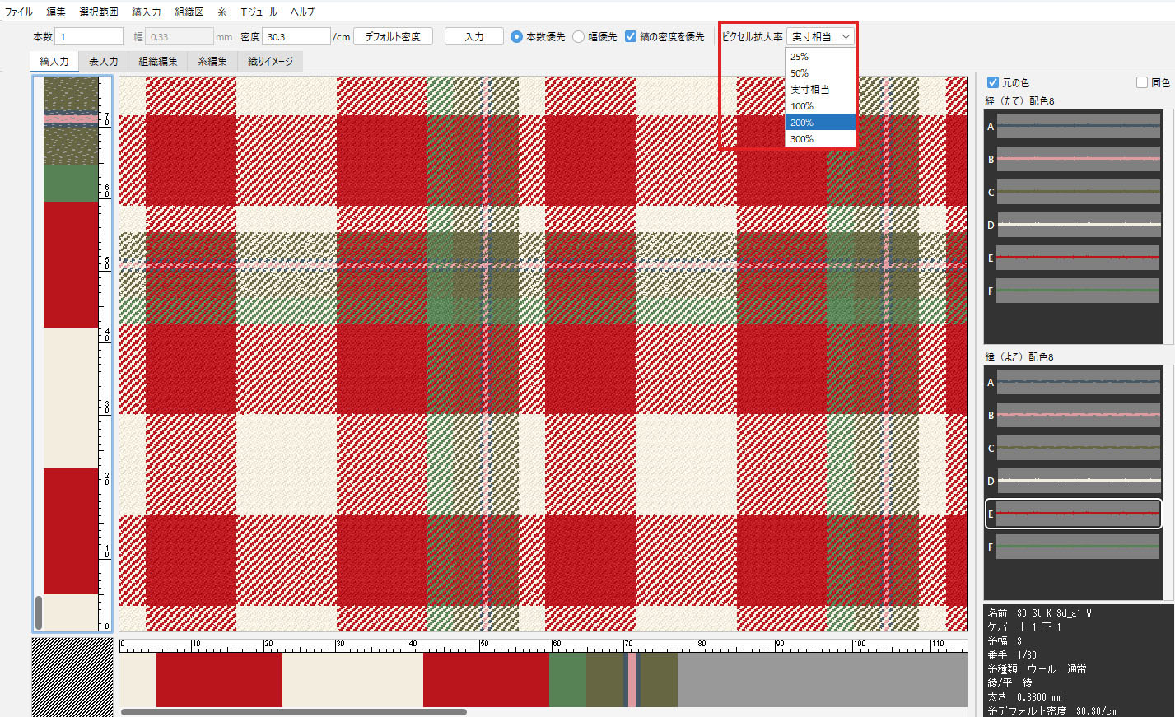This screenshot has height=717, width=1175.
Task: Switch to the 織りイメージ tab
Action: pyautogui.click(x=270, y=62)
